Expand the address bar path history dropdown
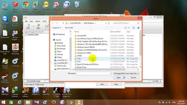This screenshot has width=187, height=105. [x=106, y=23]
